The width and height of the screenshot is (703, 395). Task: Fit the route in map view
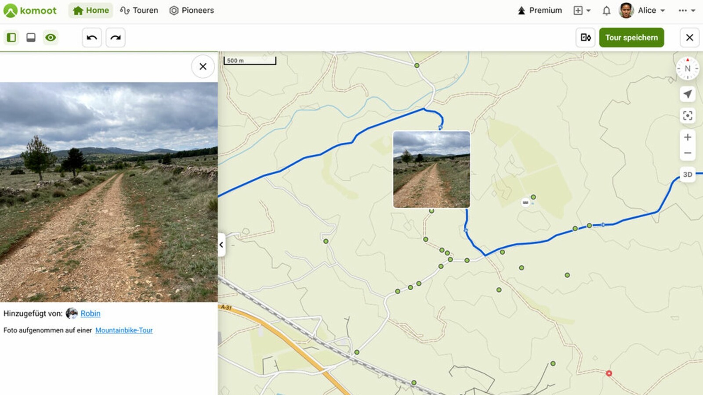click(687, 115)
